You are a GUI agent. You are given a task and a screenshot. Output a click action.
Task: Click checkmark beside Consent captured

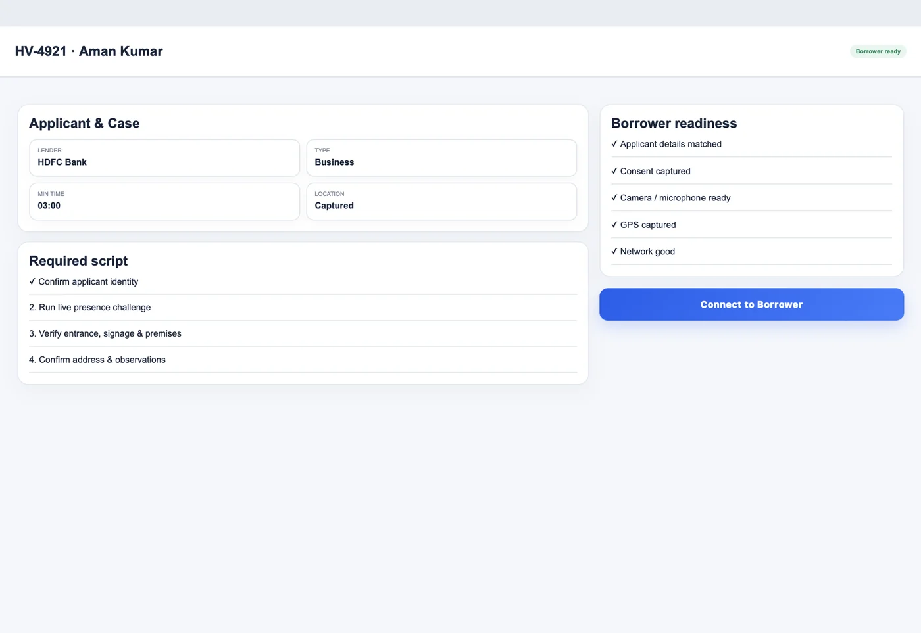coord(614,171)
